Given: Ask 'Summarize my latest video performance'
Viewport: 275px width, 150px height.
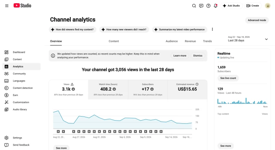Looking at the screenshot, I should click(x=180, y=29).
